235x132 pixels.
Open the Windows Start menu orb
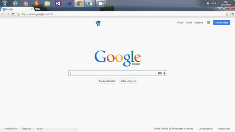tap(4, 3)
